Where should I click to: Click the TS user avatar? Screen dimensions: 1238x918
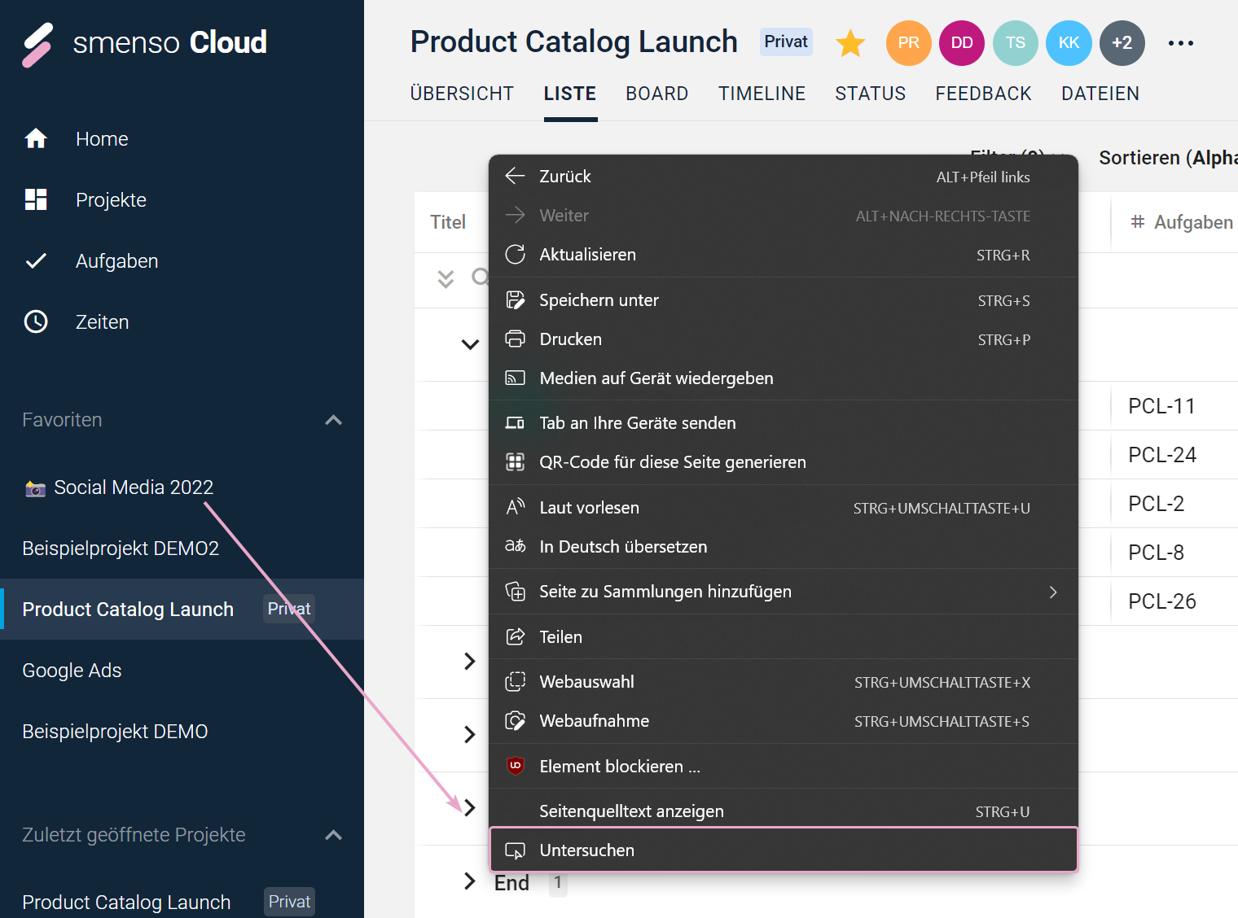pyautogui.click(x=1016, y=43)
